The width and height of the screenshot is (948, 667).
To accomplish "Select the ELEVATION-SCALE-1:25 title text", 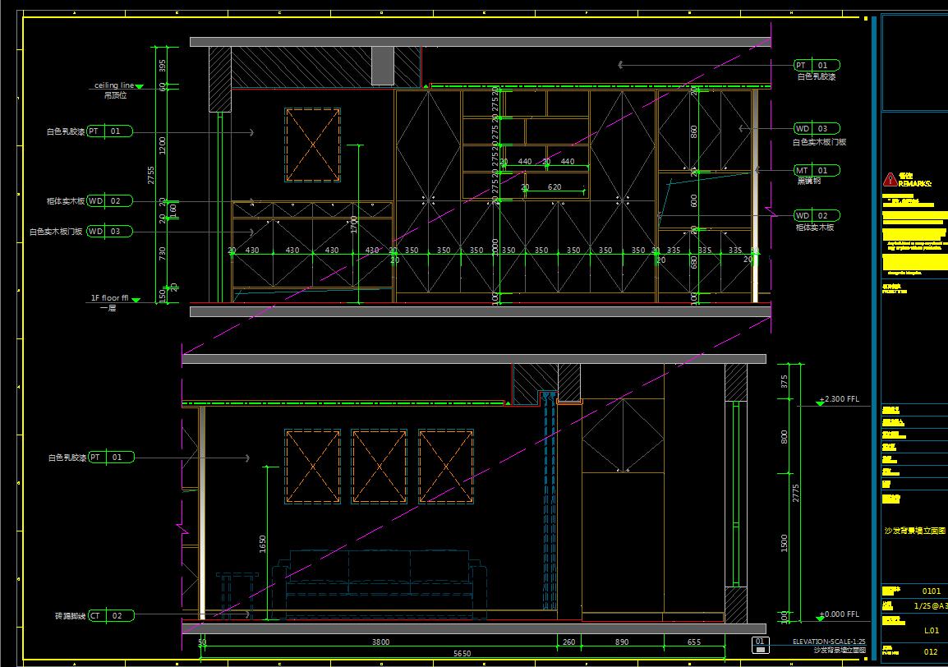I will coord(829,642).
